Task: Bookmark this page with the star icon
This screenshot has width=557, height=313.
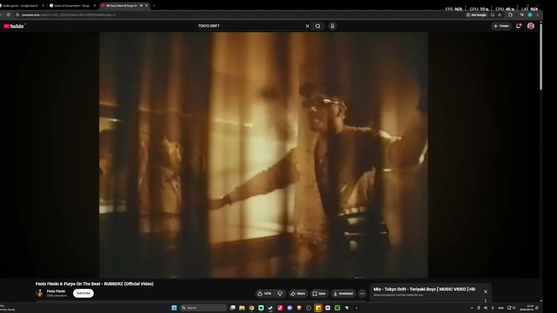Action: click(500, 15)
